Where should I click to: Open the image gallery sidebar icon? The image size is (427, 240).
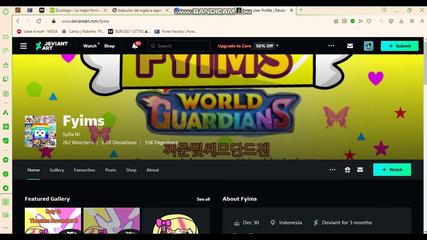(6, 215)
